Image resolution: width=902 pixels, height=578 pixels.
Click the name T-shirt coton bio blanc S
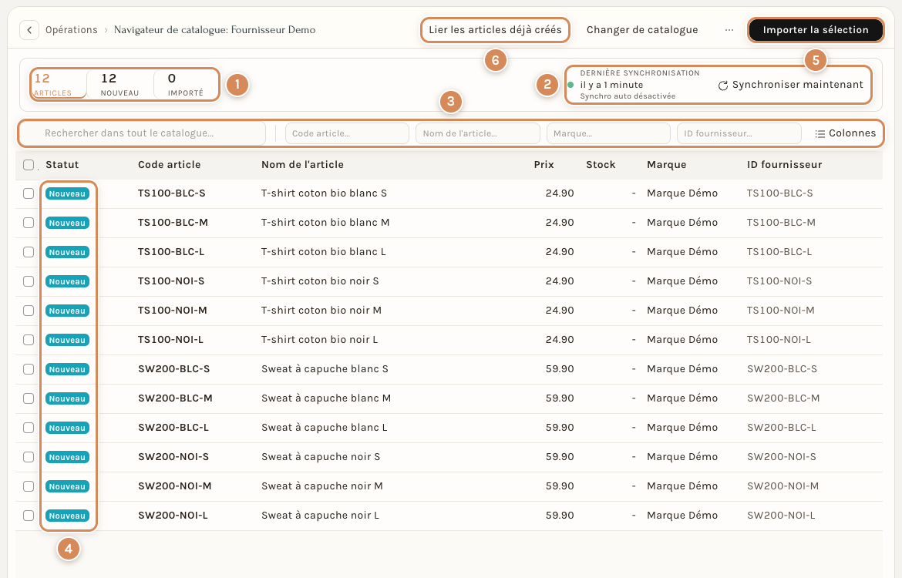(324, 193)
